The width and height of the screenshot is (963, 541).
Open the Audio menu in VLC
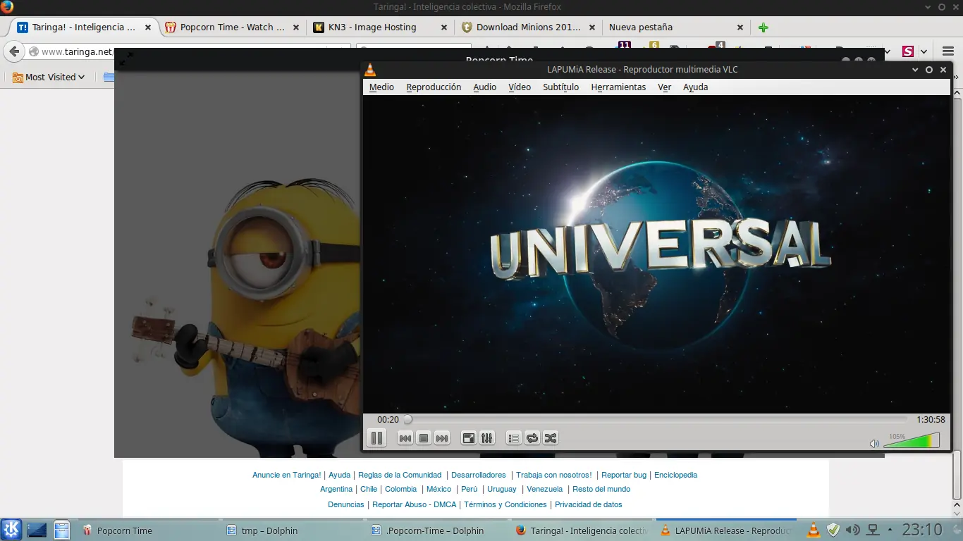tap(484, 87)
